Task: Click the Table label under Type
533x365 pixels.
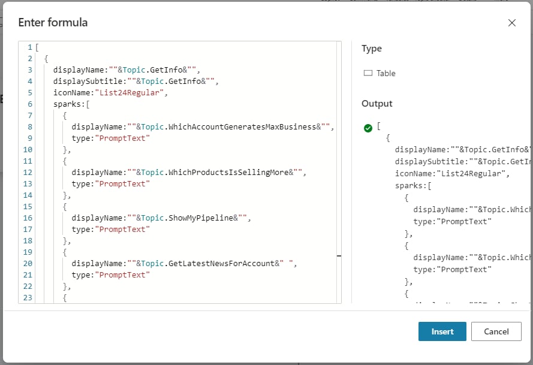Action: click(386, 73)
